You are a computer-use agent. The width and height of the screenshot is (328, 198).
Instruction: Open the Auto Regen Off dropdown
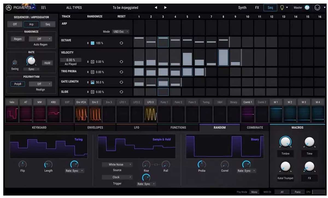pyautogui.click(x=40, y=39)
